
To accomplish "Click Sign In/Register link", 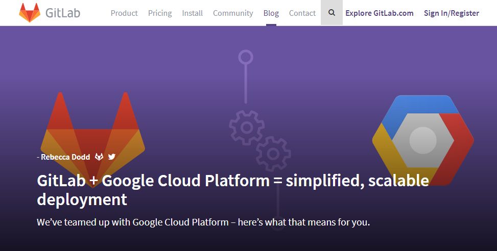I will 452,13.
